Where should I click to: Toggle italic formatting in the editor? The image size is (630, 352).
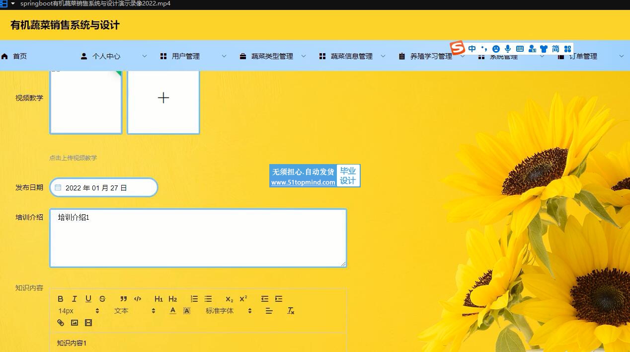[75, 299]
